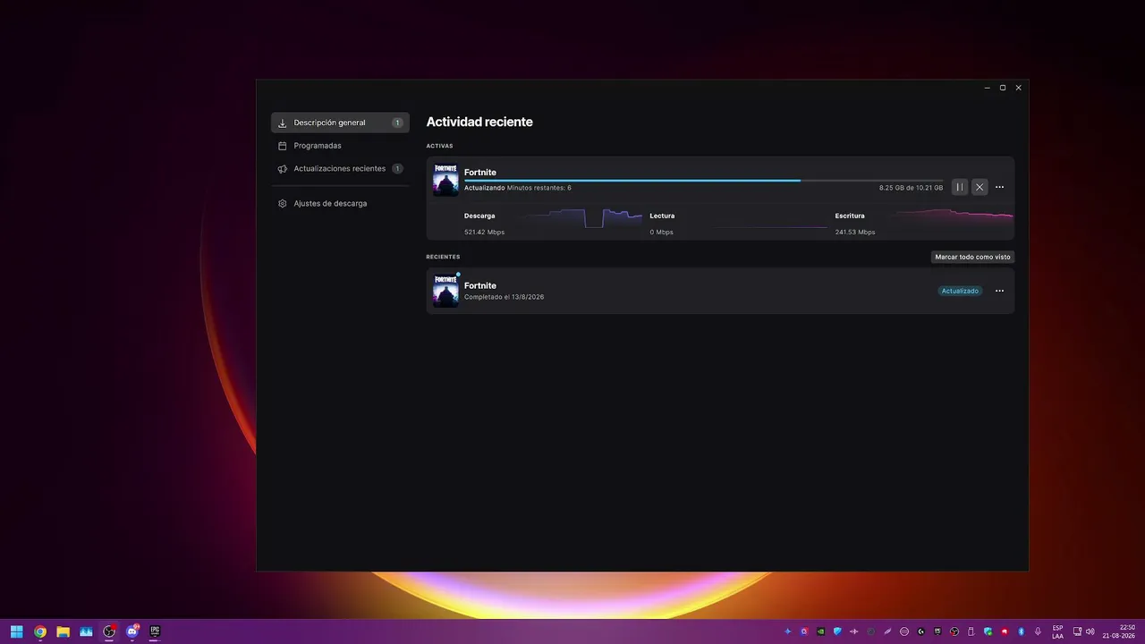Click the blue sparkle icon in the system tray
The height and width of the screenshot is (644, 1145).
point(788,631)
